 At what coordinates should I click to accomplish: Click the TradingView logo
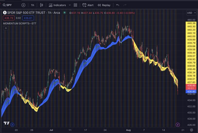pos(6,123)
